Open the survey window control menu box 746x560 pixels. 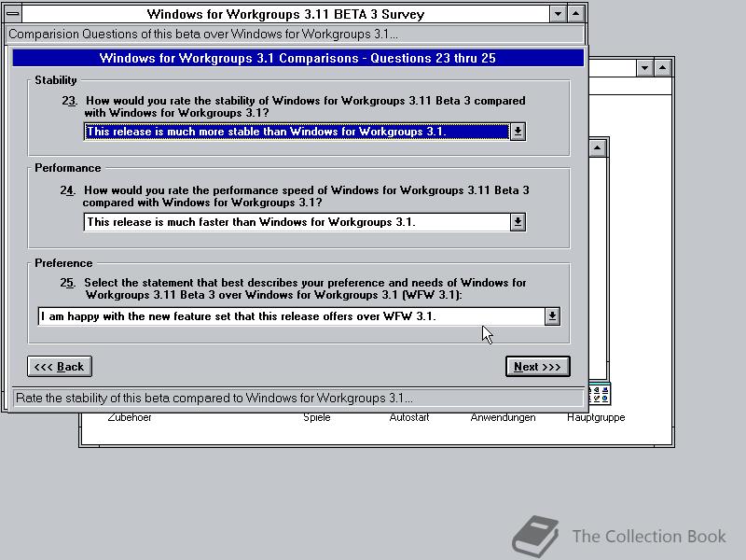13,13
